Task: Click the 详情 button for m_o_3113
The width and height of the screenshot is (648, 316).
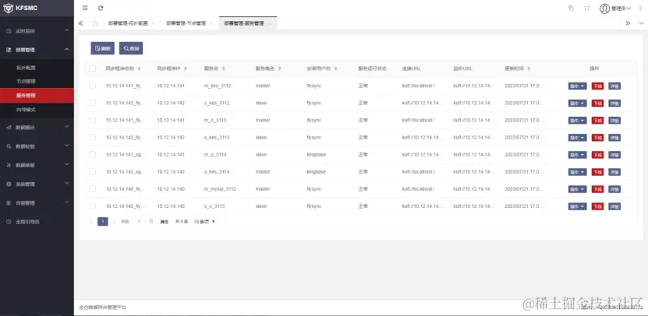Action: 614,121
